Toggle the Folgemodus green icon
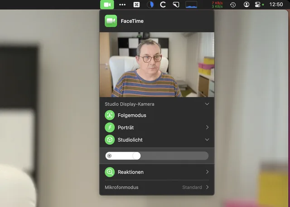290x207 pixels. pos(110,115)
